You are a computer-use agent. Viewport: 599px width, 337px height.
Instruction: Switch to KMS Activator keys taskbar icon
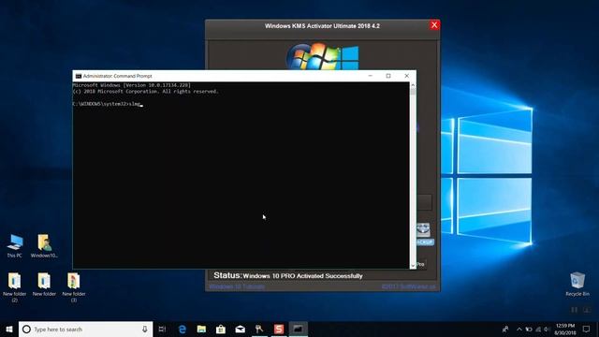(x=259, y=329)
